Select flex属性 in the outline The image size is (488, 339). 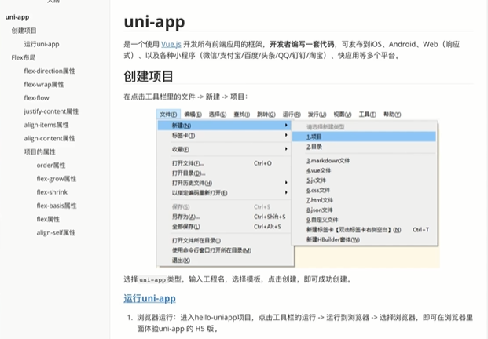(48, 219)
